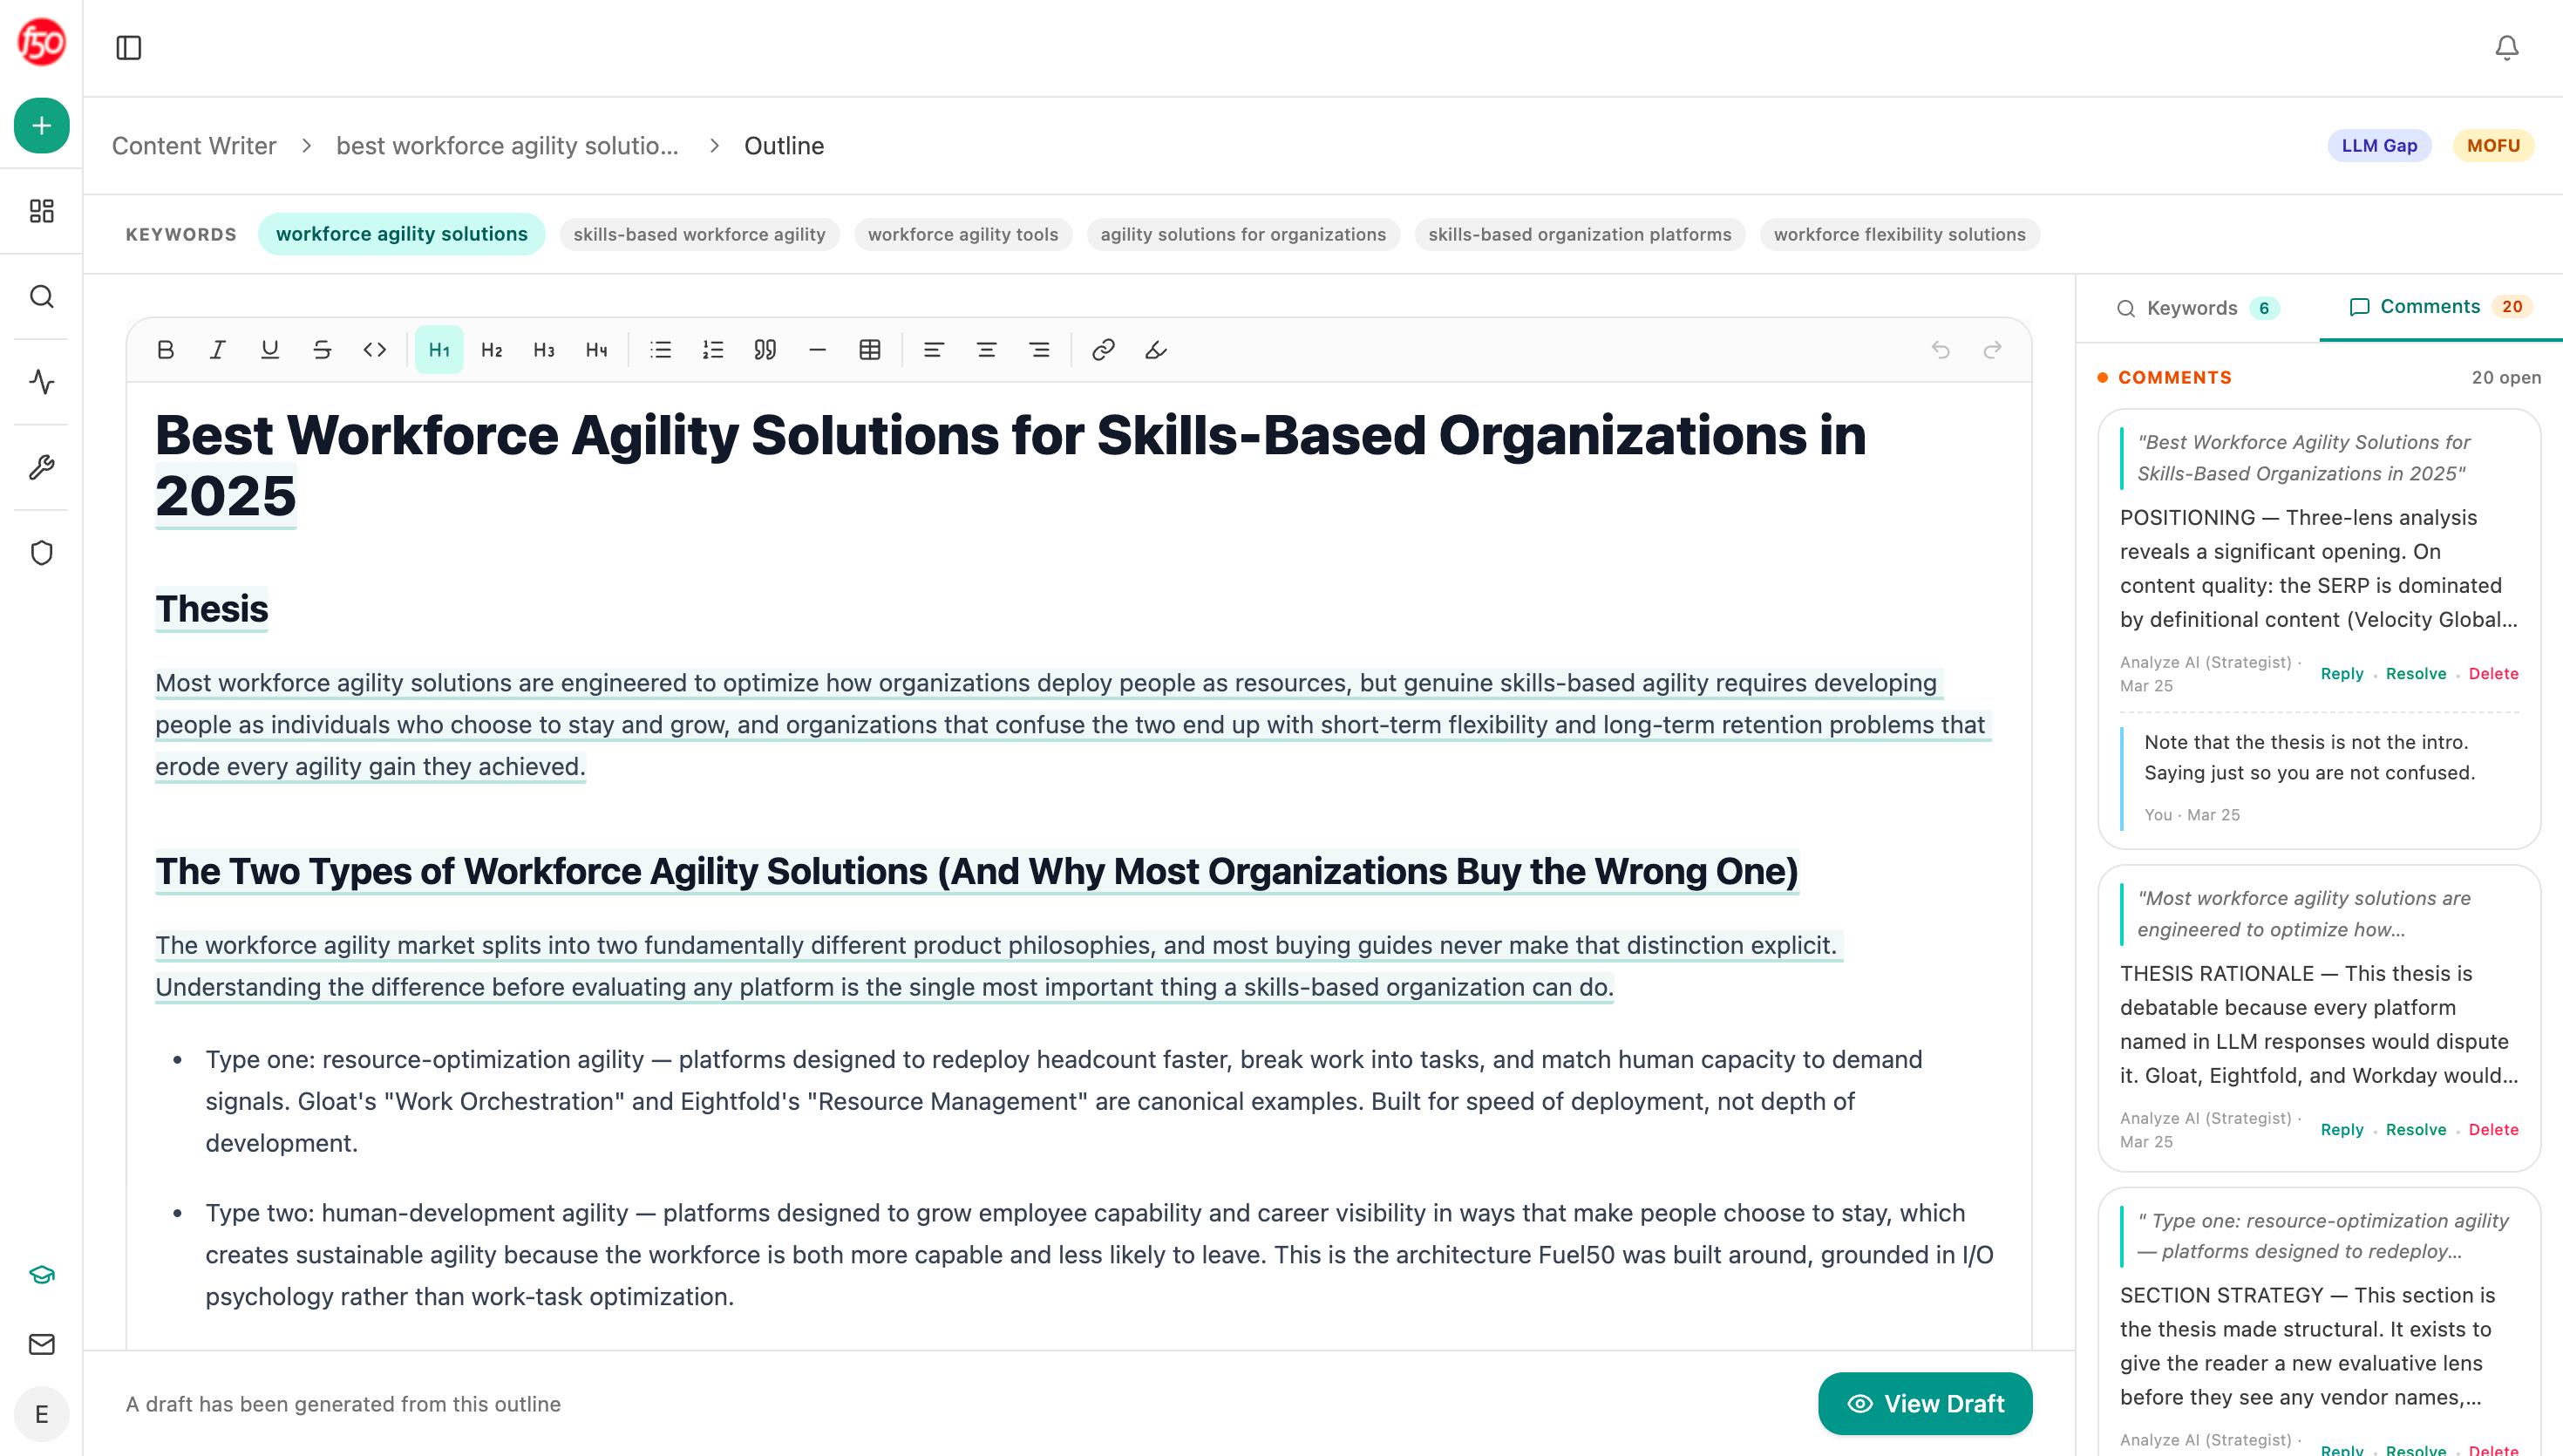Open the activity pulse icon in sidebar

click(41, 382)
